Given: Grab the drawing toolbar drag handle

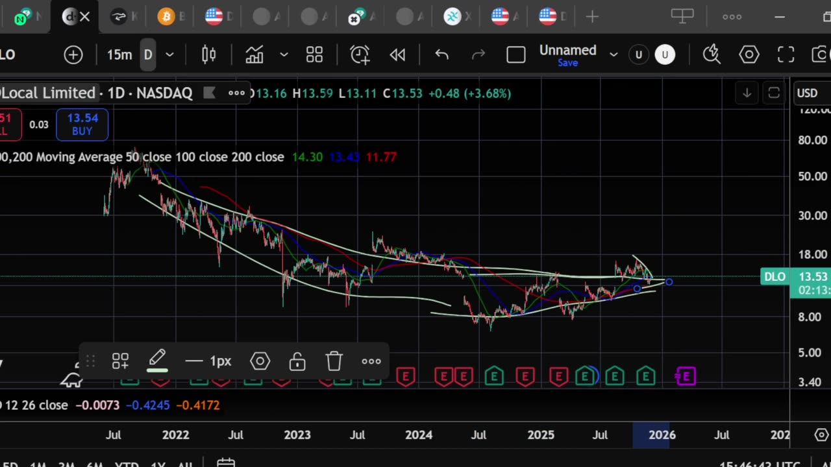Looking at the screenshot, I should click(90, 361).
